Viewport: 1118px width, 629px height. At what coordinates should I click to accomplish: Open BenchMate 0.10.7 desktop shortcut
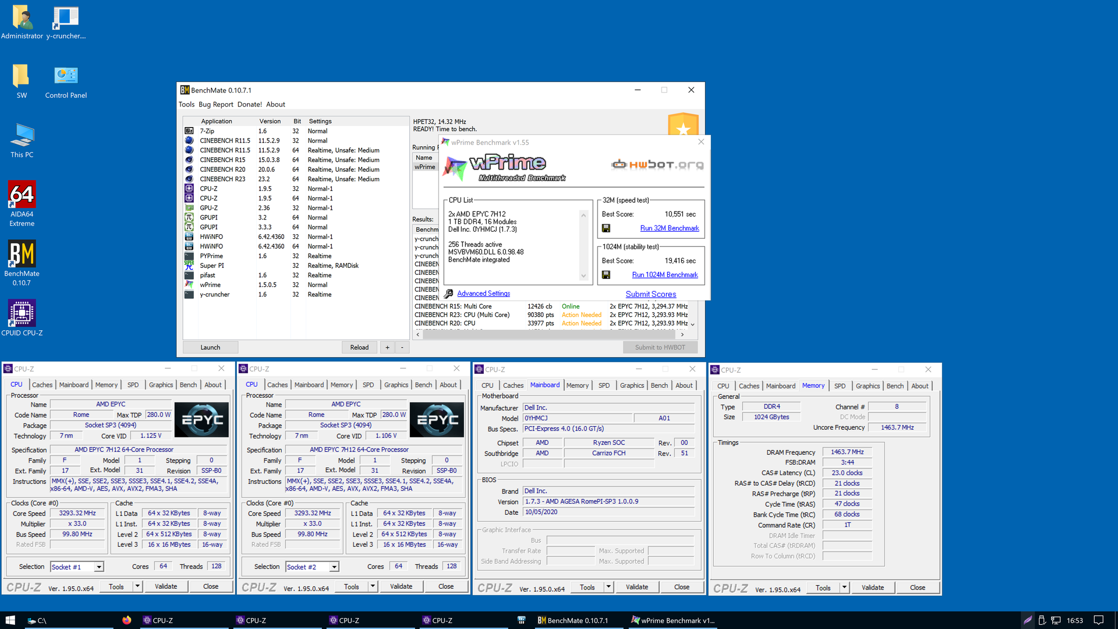click(22, 263)
